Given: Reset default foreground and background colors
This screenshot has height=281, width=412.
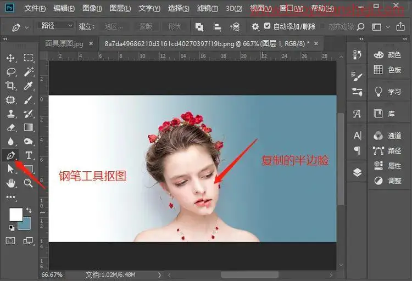Looking at the screenshot, I should click(11, 228).
